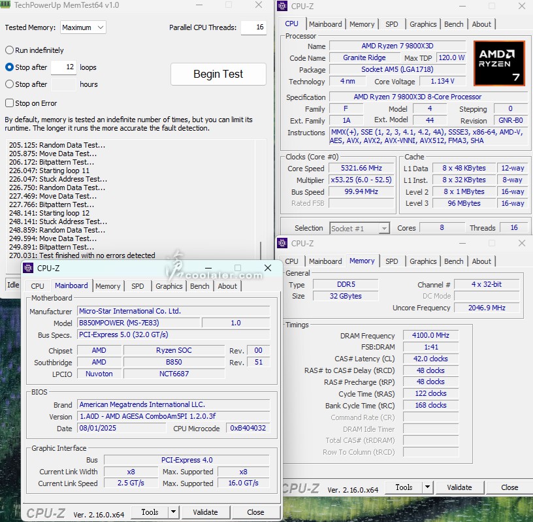Open Bench tab in Mainboard CPU-Z window
Screen dimensions: 533x522
click(x=199, y=286)
